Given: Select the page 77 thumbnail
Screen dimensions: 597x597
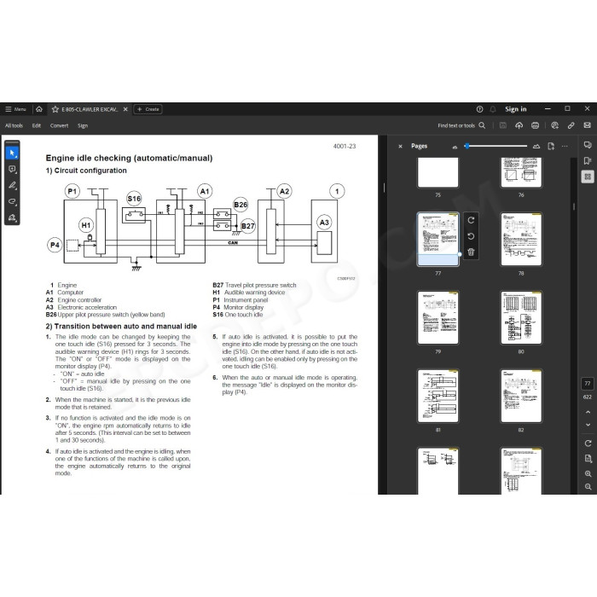Looking at the screenshot, I should tap(438, 239).
